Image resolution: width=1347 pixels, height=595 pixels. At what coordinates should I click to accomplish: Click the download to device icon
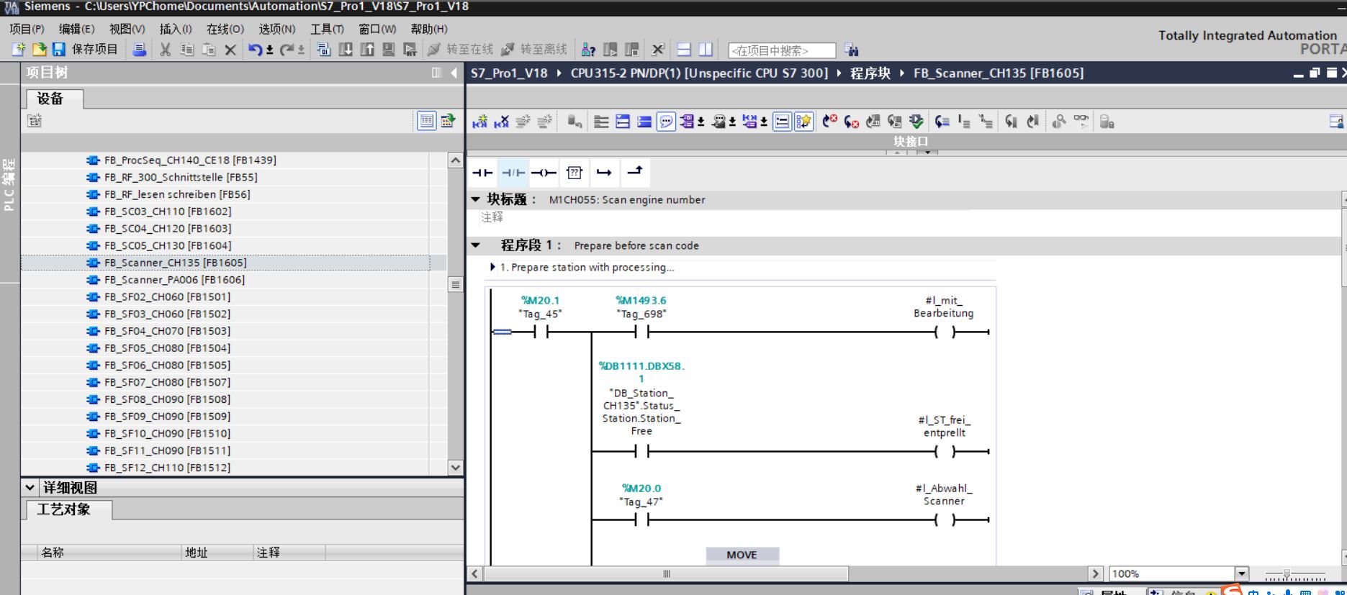point(346,50)
